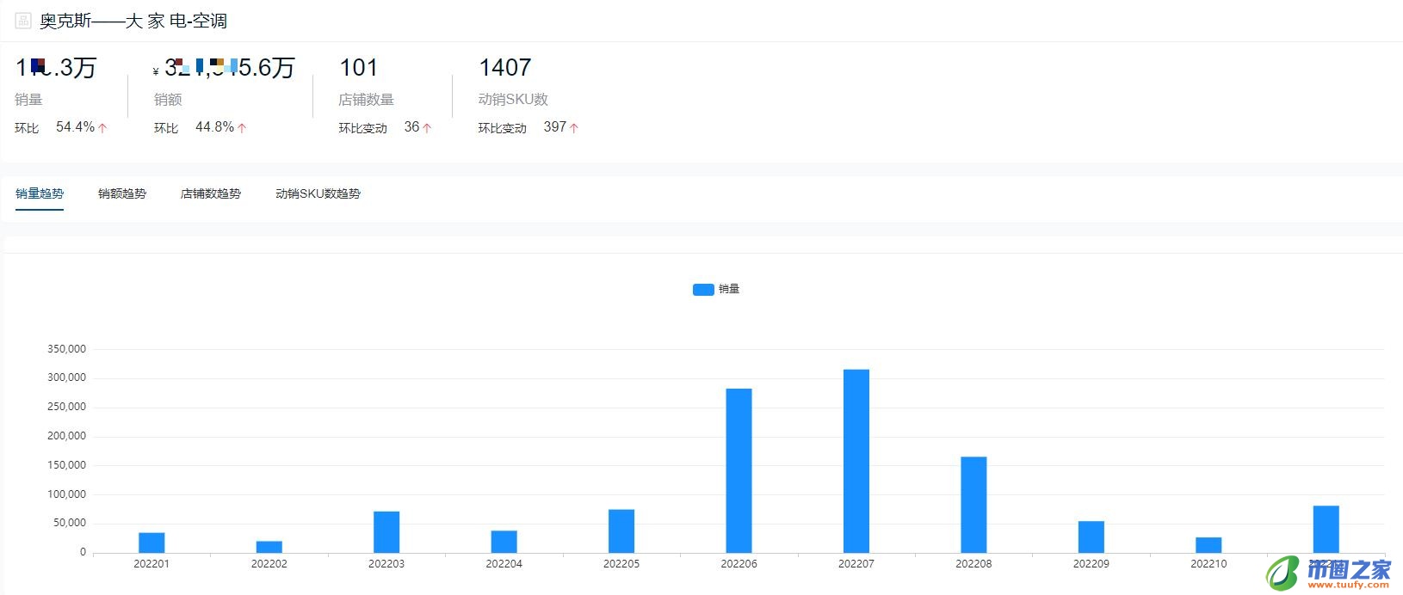The height and width of the screenshot is (595, 1403).
Task: Click the 动销SKU数 value 1407
Action: click(x=505, y=67)
